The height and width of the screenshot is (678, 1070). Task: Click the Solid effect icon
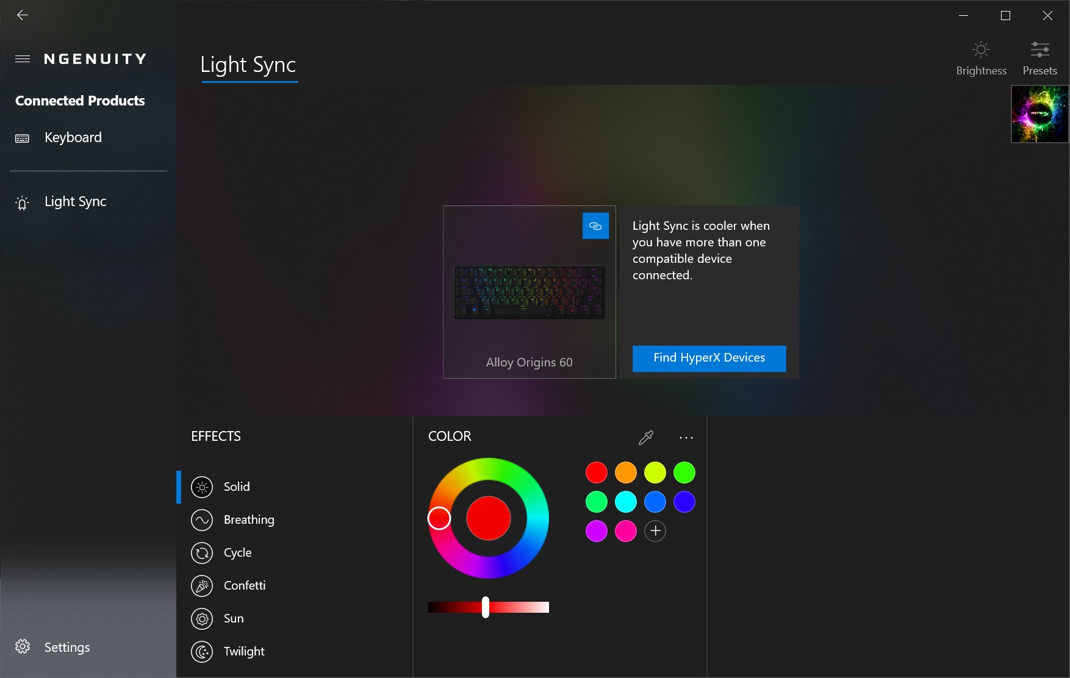(202, 487)
